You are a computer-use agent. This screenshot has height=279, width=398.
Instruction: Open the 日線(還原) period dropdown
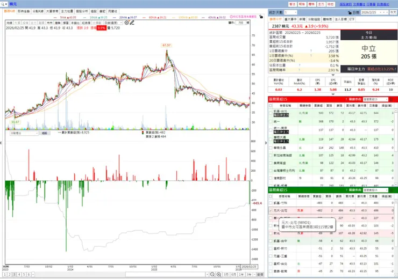point(113,23)
